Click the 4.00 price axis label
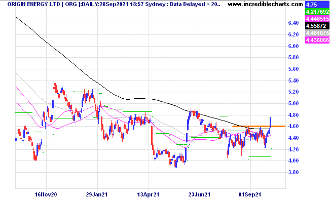The width and height of the screenshot is (330, 200). point(294,161)
